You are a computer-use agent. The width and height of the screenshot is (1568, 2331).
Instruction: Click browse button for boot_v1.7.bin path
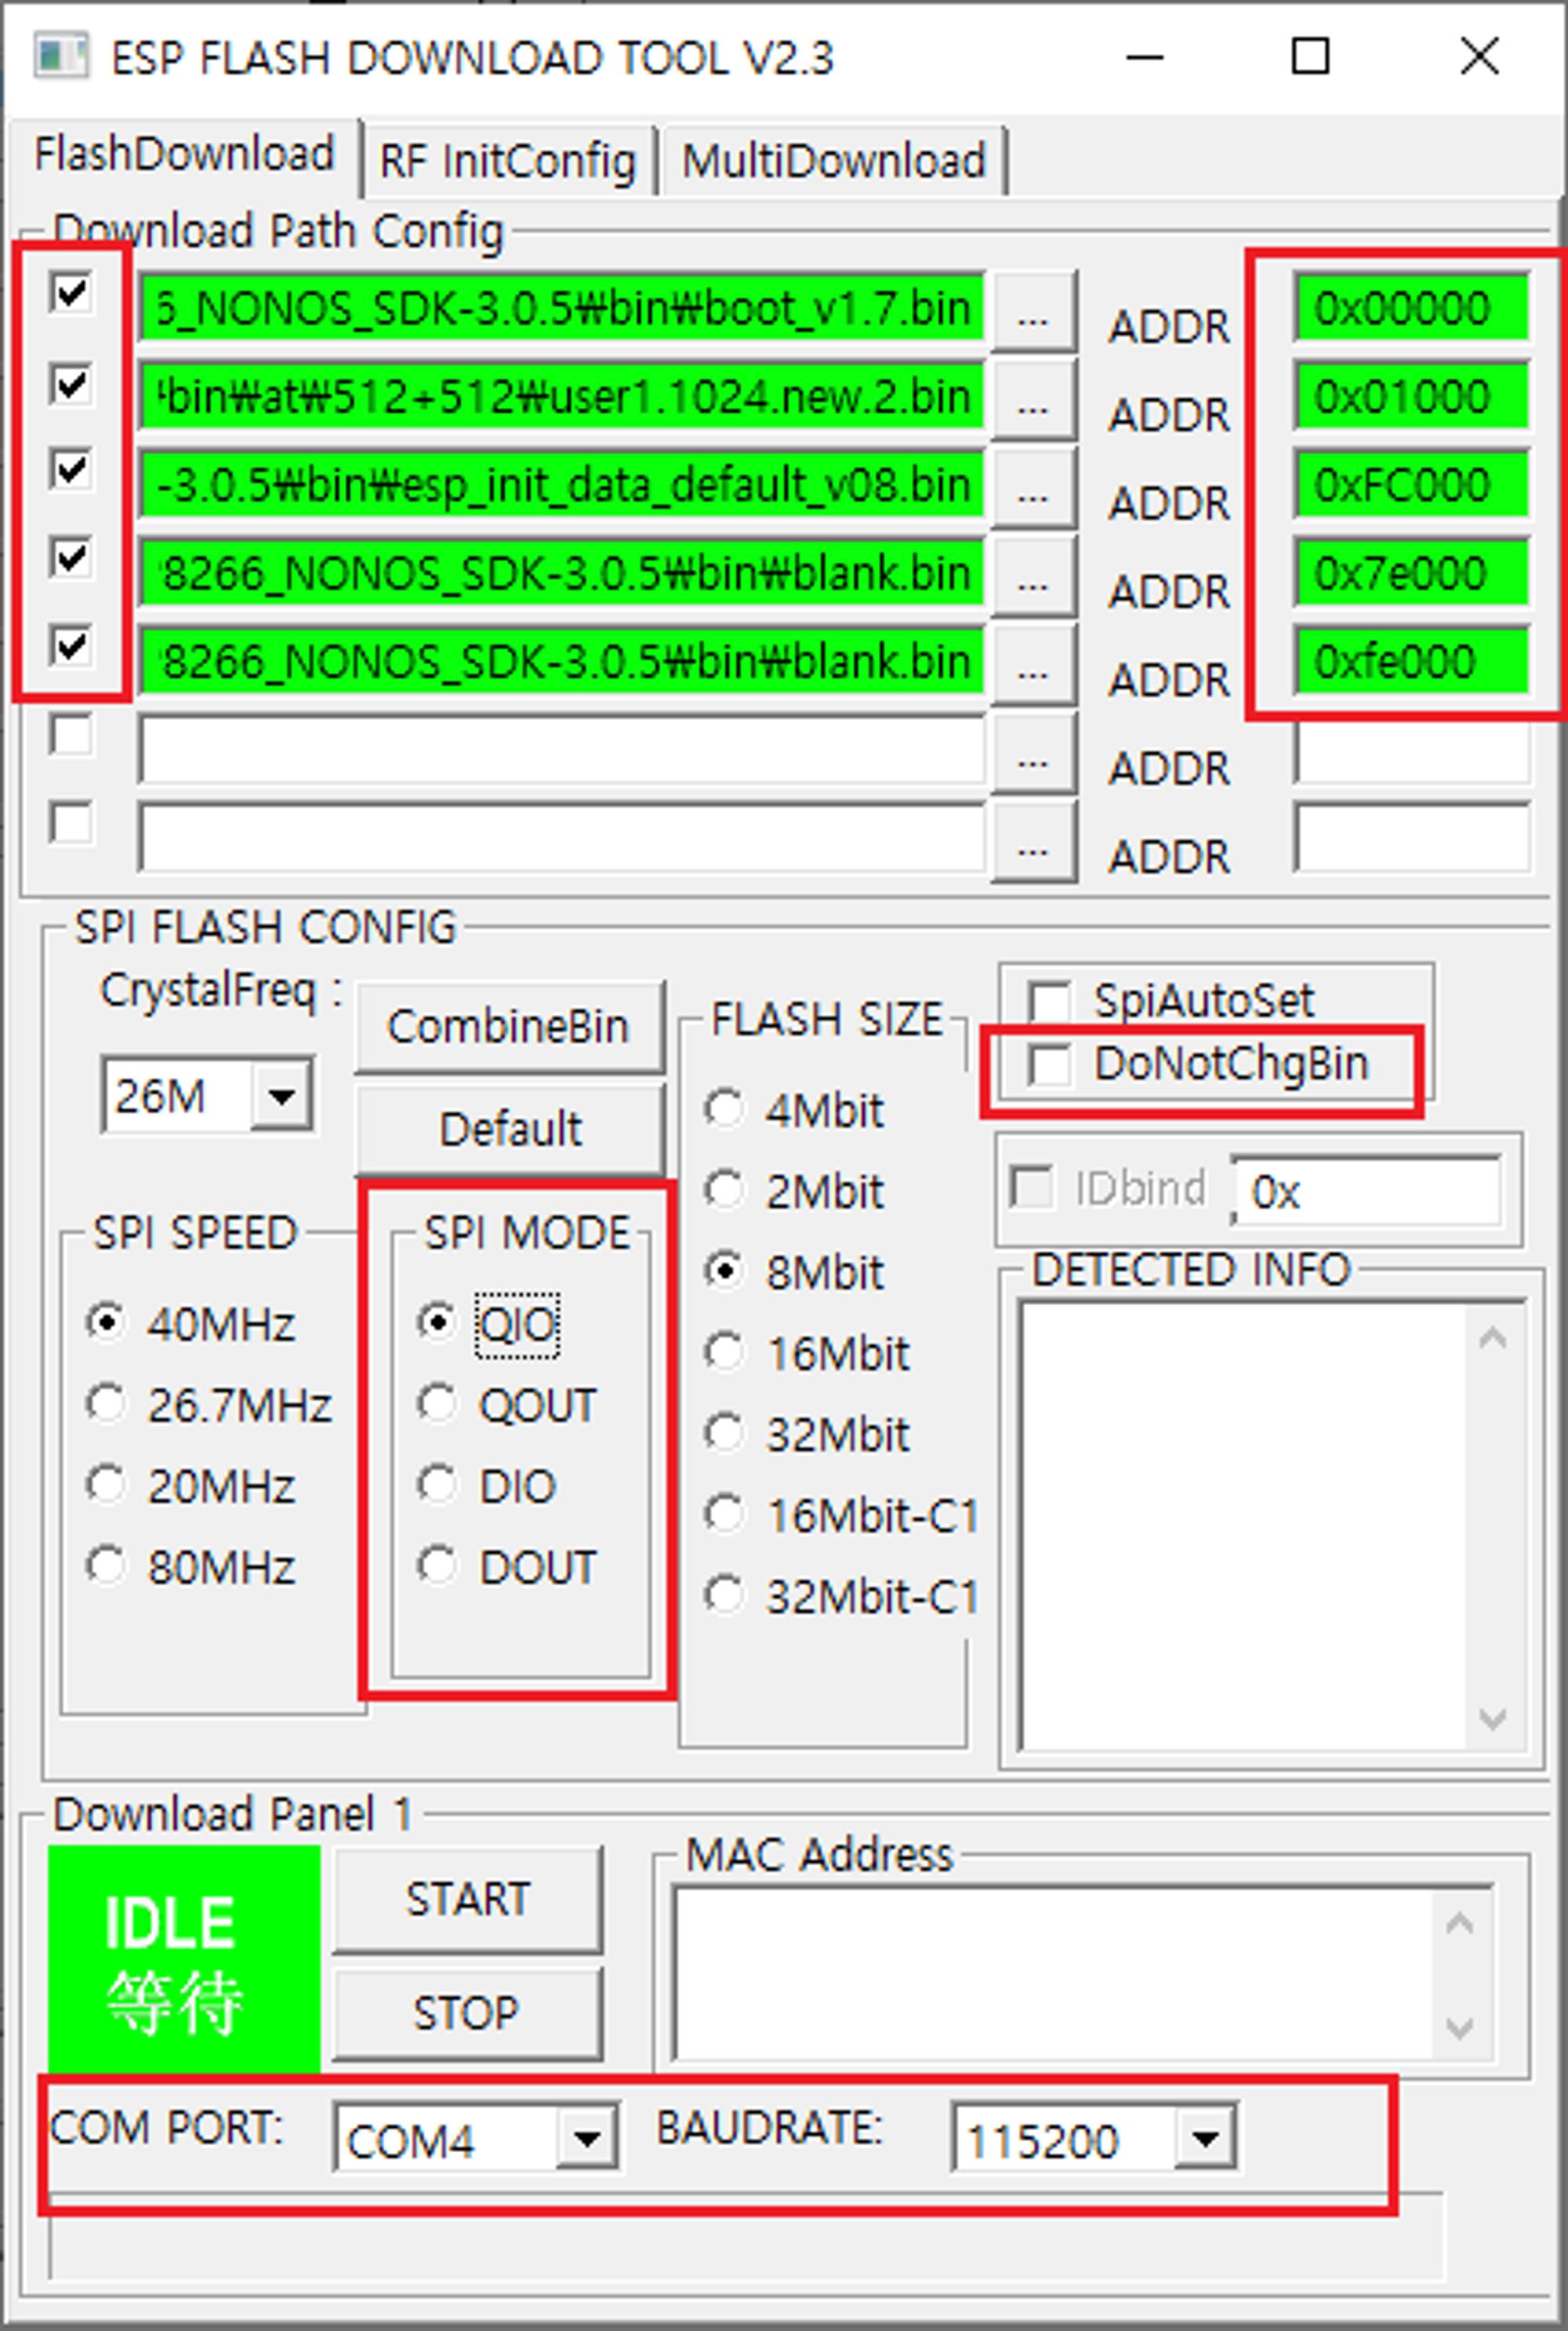1032,310
